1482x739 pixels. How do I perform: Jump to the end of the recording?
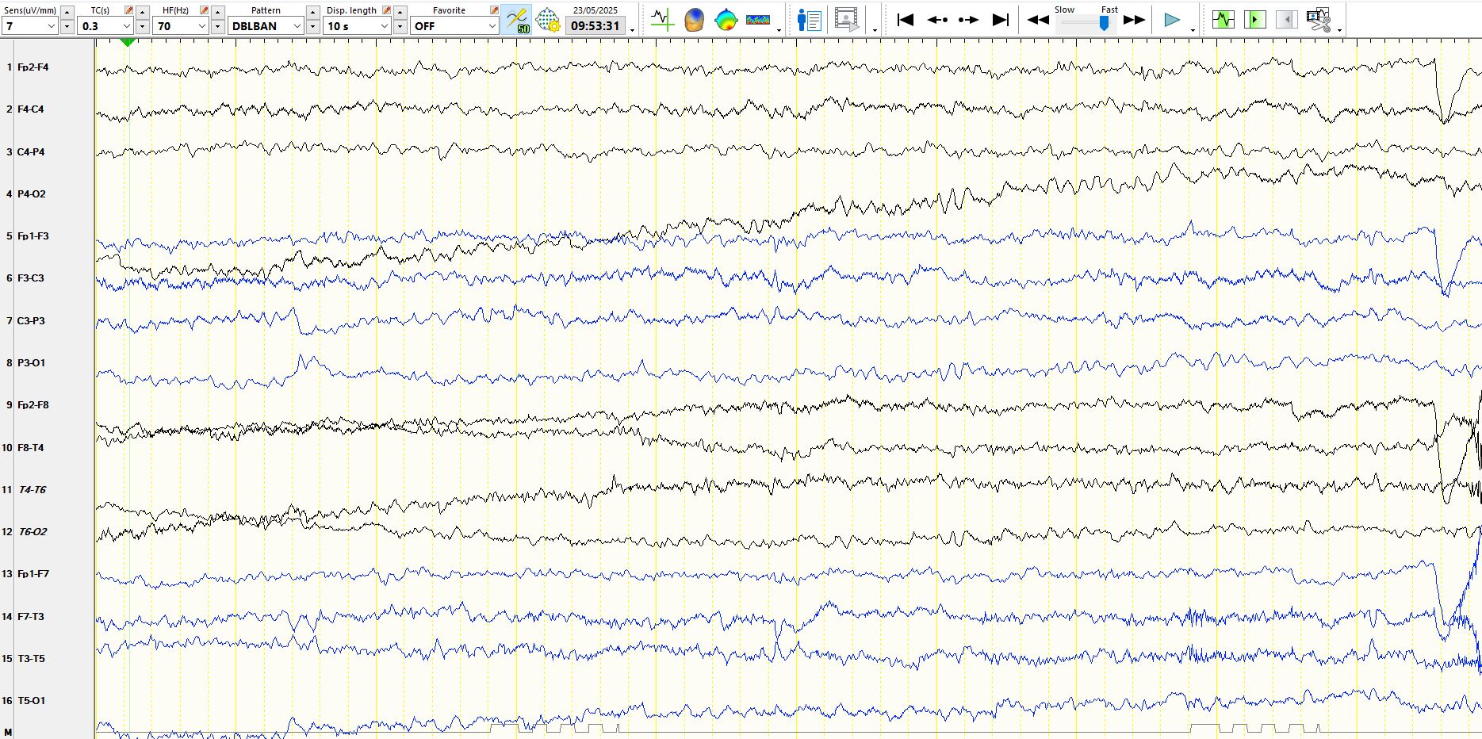click(1001, 20)
